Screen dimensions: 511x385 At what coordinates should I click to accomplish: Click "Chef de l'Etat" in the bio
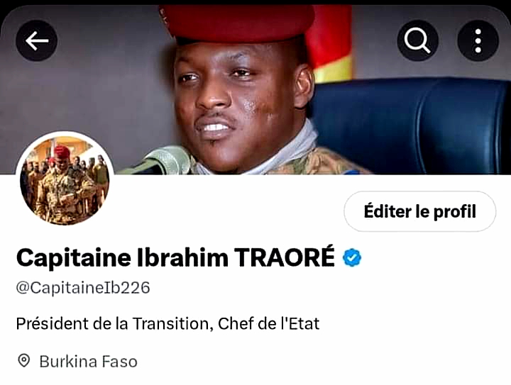click(x=269, y=324)
